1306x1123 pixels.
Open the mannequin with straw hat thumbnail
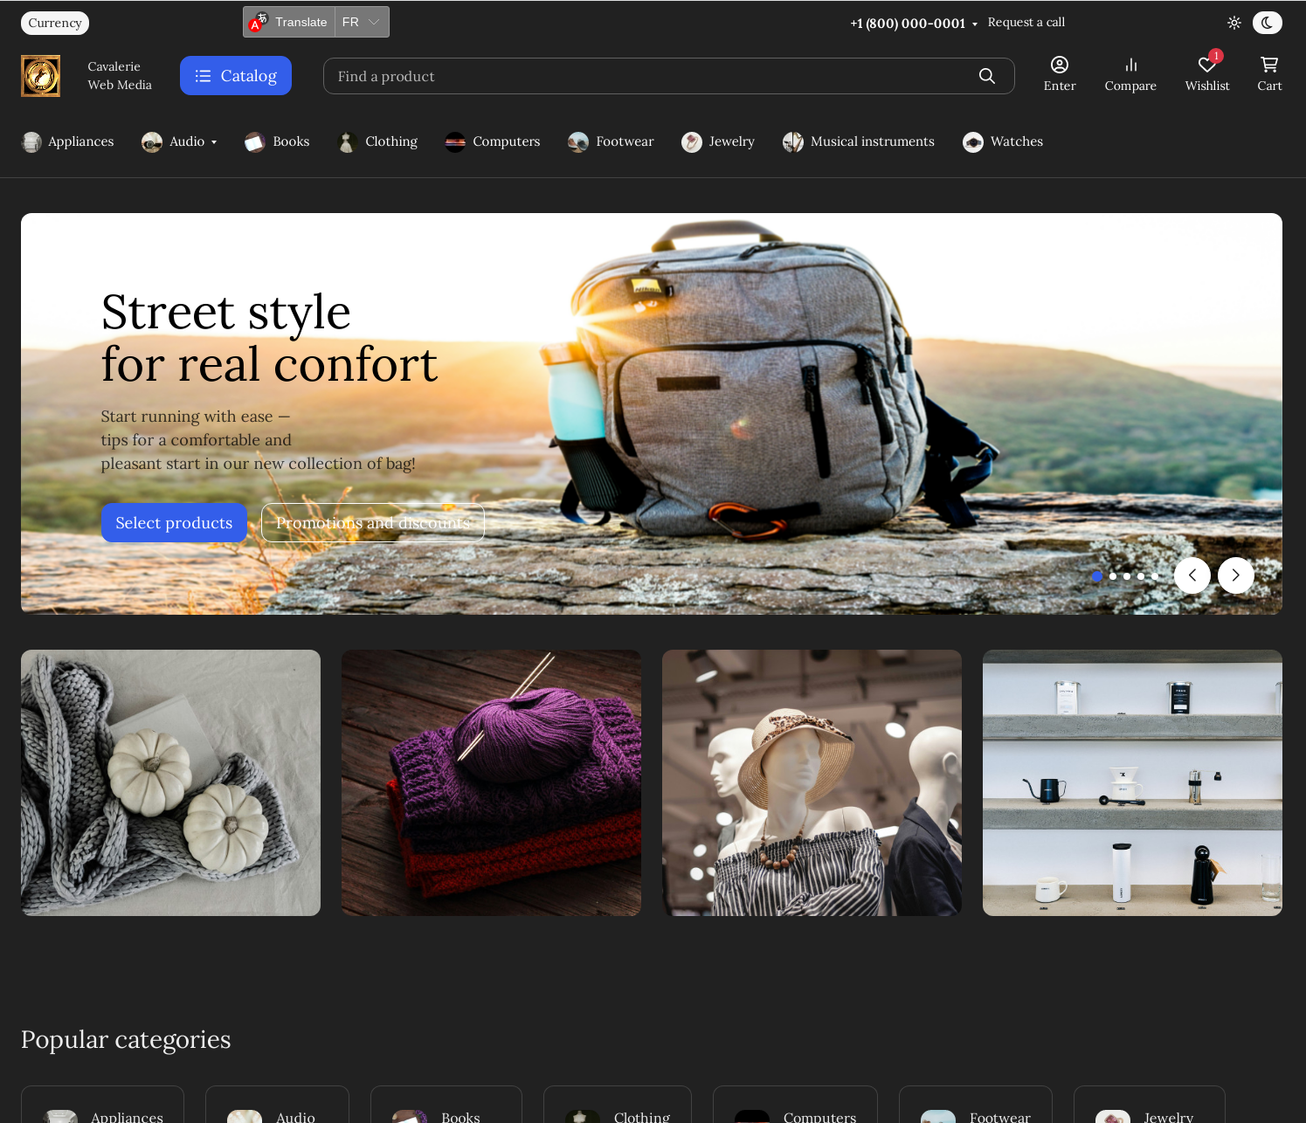[812, 782]
